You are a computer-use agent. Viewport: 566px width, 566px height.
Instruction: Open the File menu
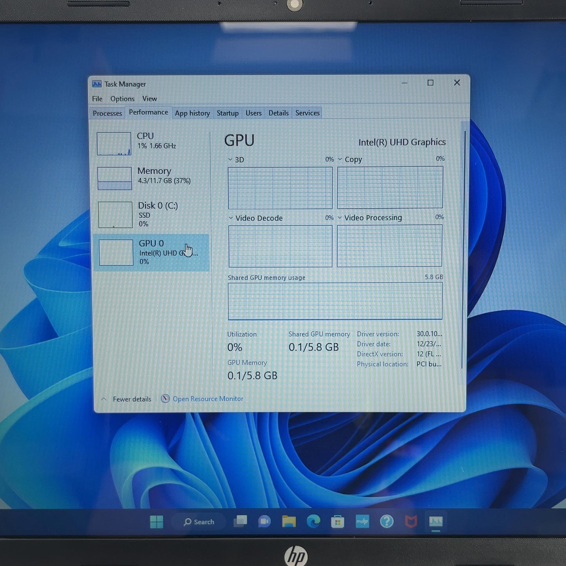[x=97, y=99]
